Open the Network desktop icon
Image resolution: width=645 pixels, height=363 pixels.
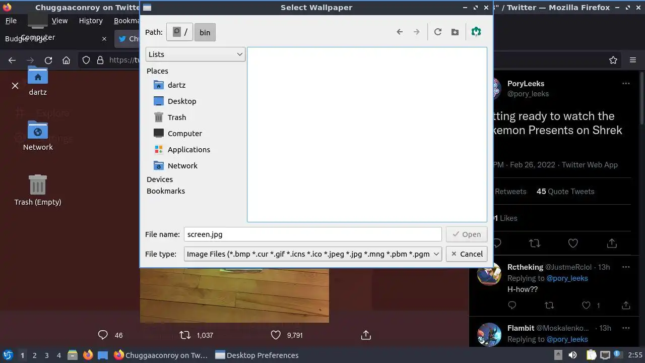coord(38,135)
